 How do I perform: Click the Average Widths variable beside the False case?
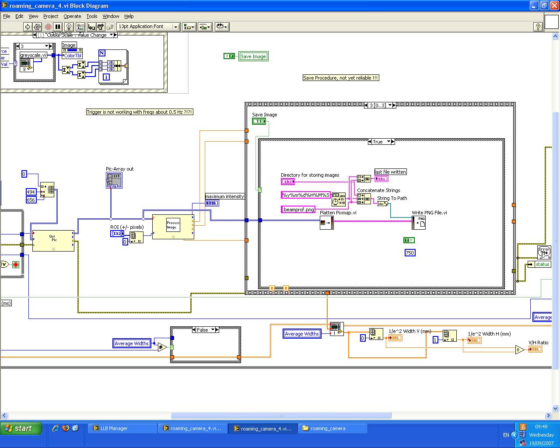[132, 343]
